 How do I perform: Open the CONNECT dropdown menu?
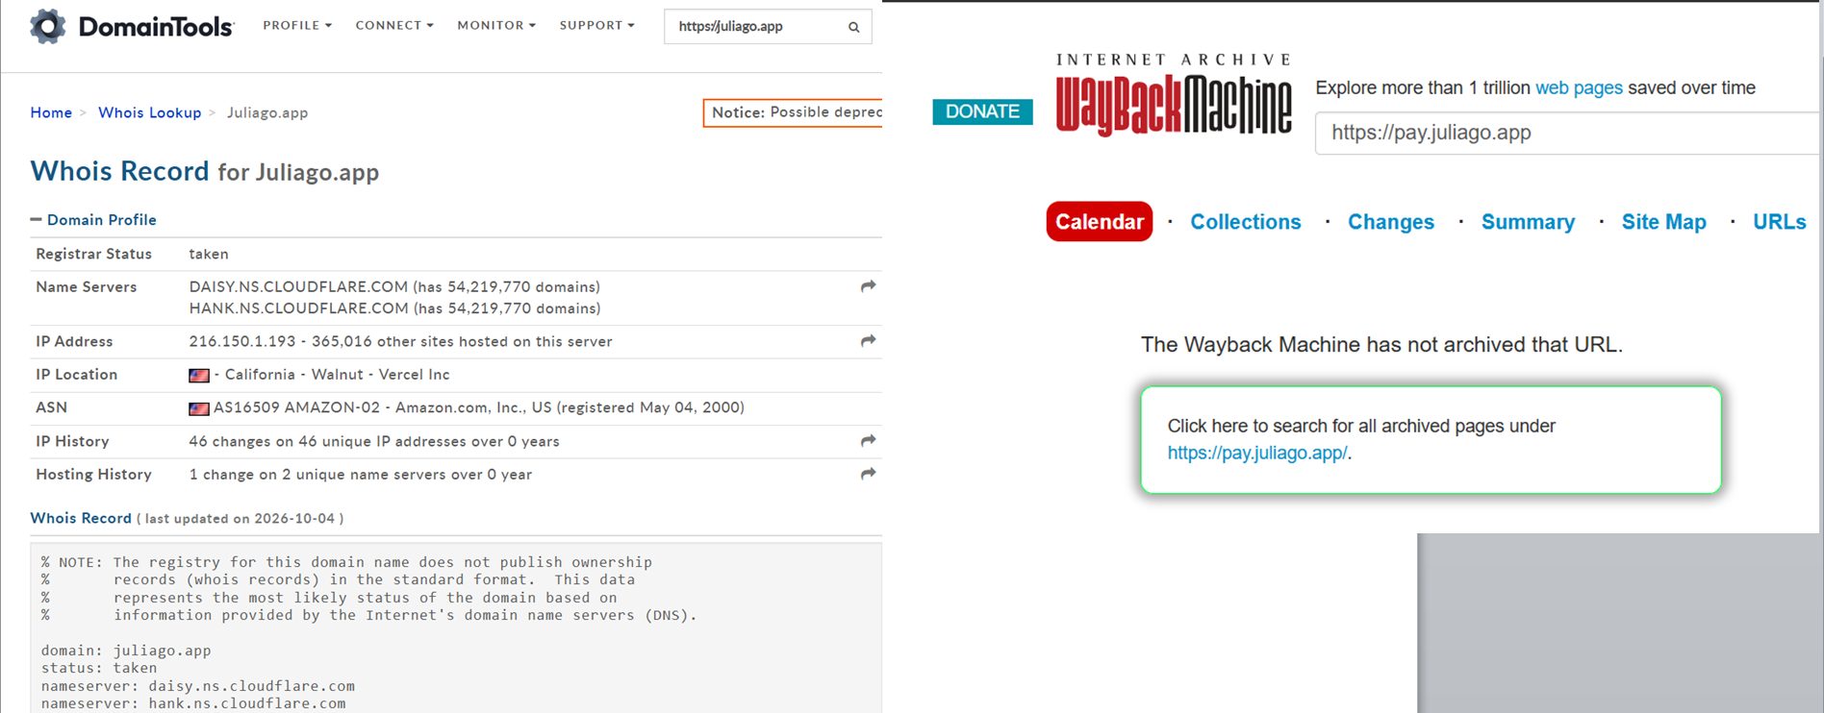[394, 25]
